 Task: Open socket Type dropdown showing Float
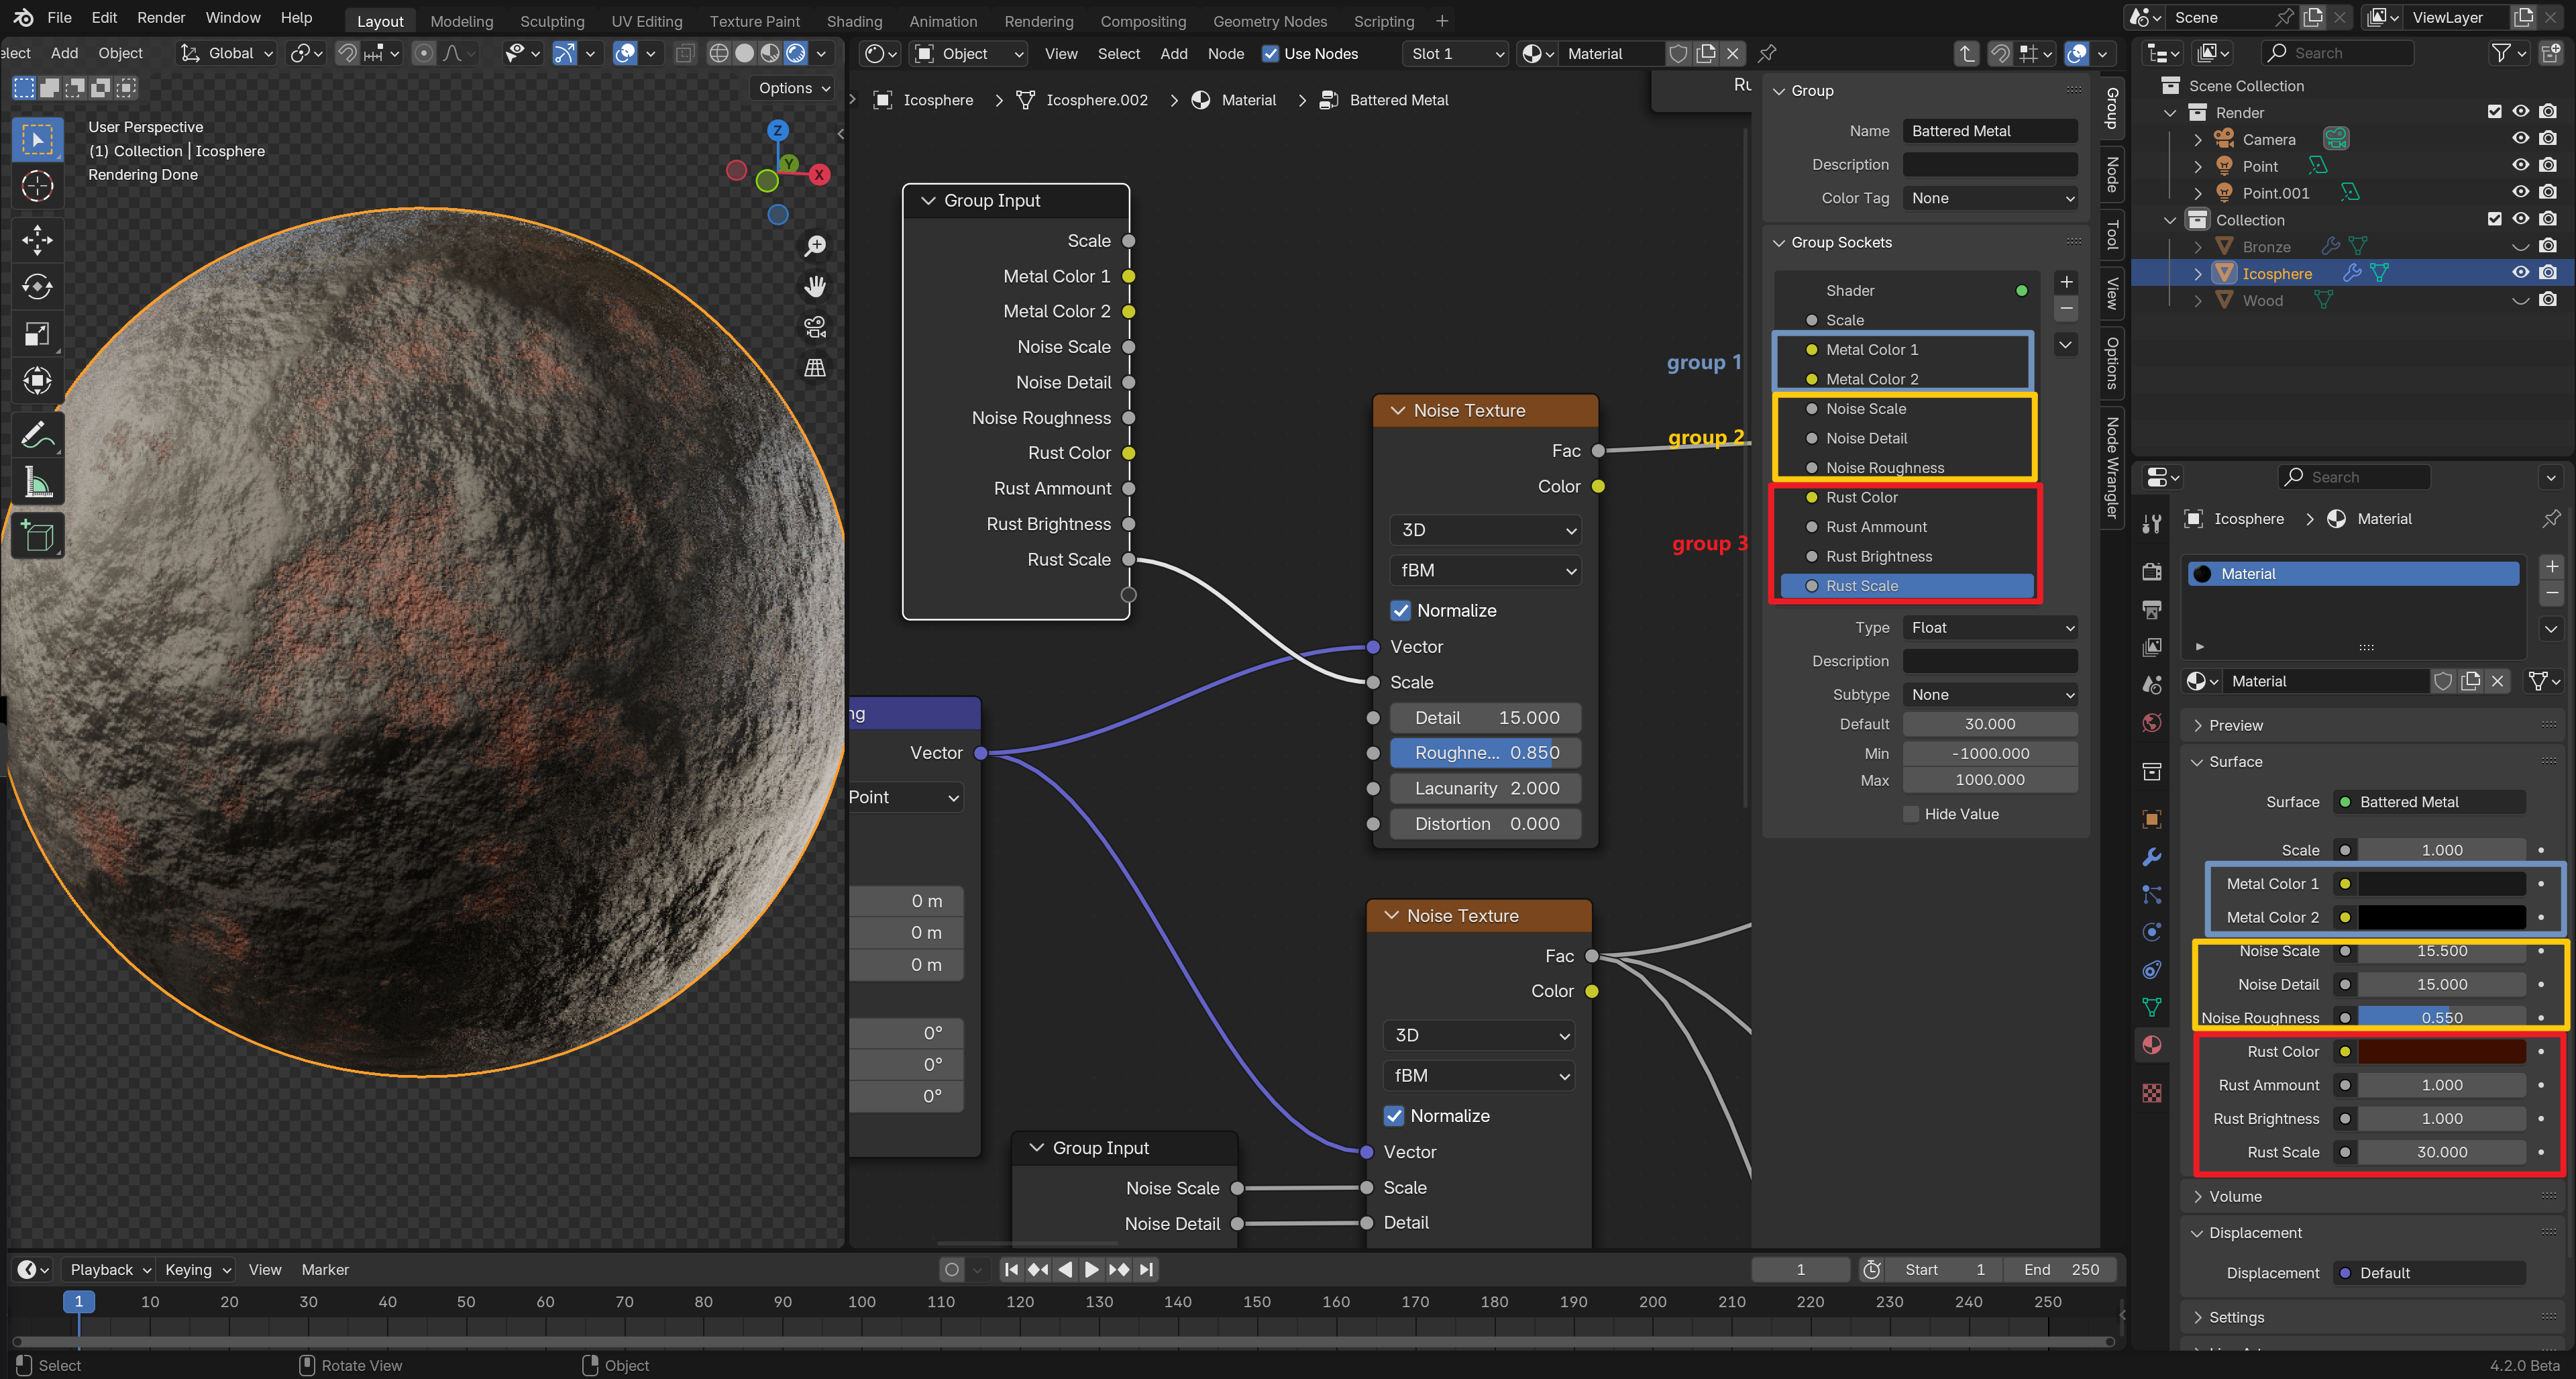pyautogui.click(x=1990, y=628)
